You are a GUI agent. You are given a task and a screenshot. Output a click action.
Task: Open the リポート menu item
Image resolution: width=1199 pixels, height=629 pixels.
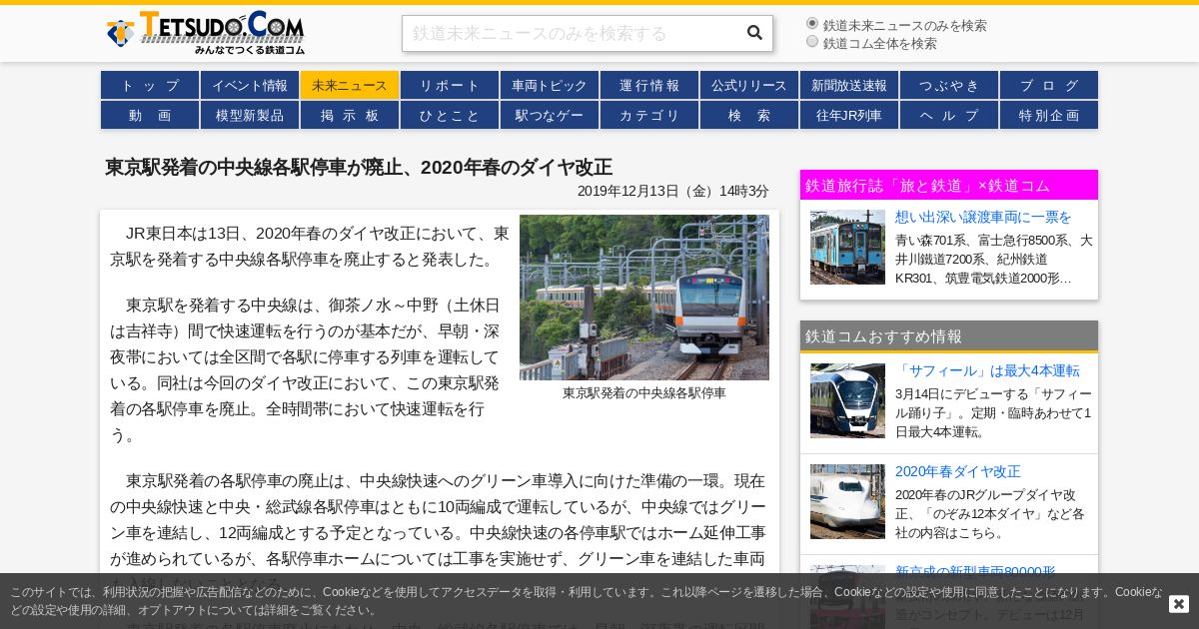[450, 85]
